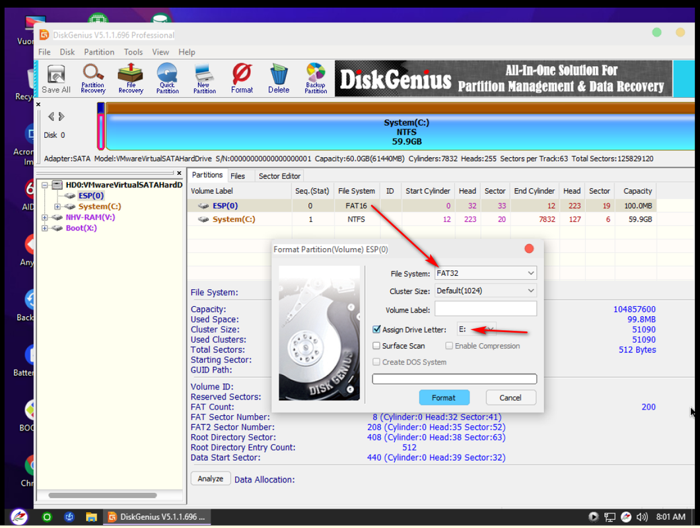Go to previous disk arrow
This screenshot has width=700, height=528.
pos(51,117)
